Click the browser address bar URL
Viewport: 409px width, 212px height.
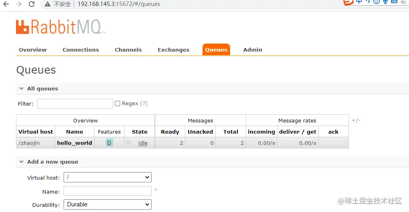119,4
